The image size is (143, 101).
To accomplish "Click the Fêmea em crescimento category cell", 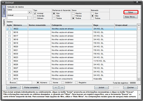I will coord(72,79).
